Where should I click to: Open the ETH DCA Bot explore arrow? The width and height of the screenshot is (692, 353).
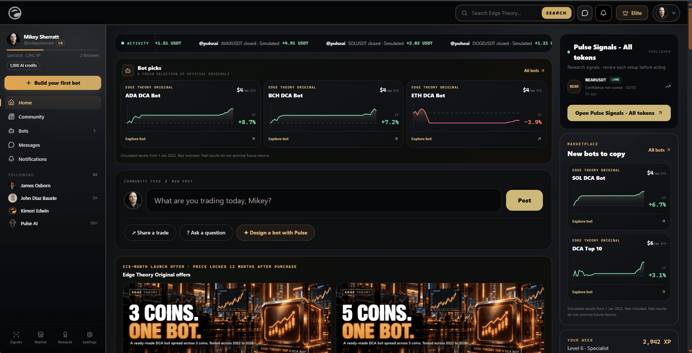point(539,139)
